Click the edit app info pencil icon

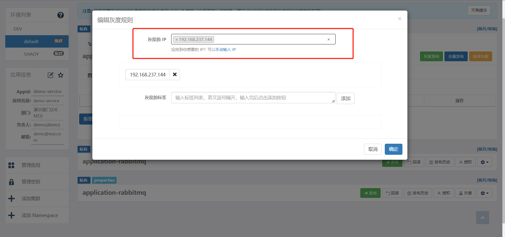point(50,75)
